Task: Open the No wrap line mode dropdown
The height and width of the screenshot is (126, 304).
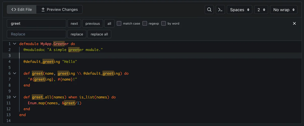Action: click(284, 10)
